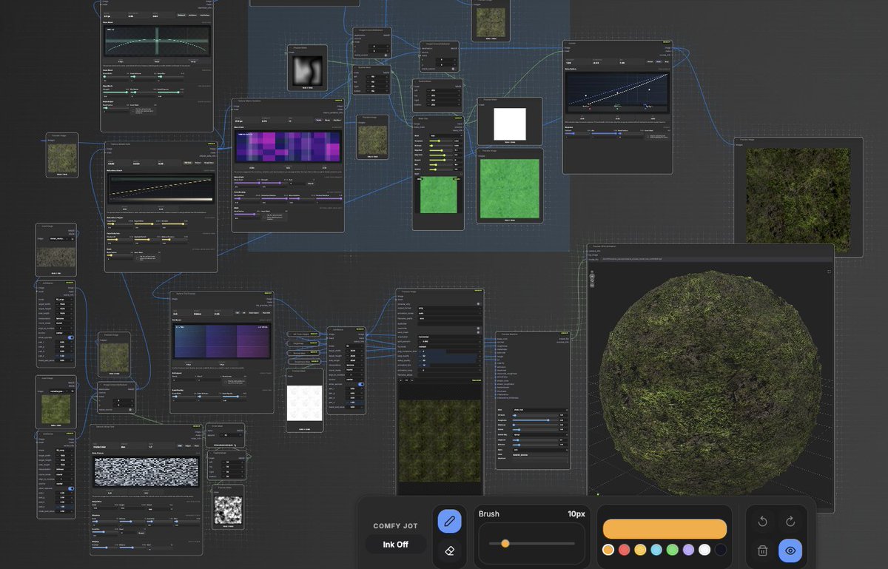The image size is (888, 569).
Task: Select the bright green square preview image
Action: pos(509,188)
